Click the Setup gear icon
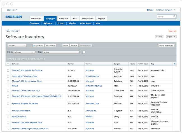The width and height of the screenshot is (182, 133). point(148,10)
